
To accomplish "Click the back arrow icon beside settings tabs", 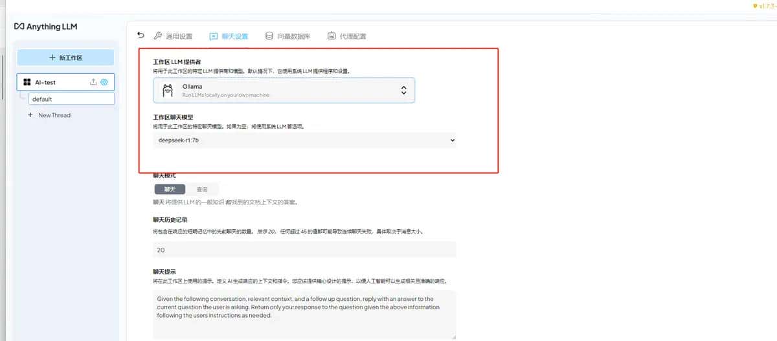I will click(x=141, y=35).
